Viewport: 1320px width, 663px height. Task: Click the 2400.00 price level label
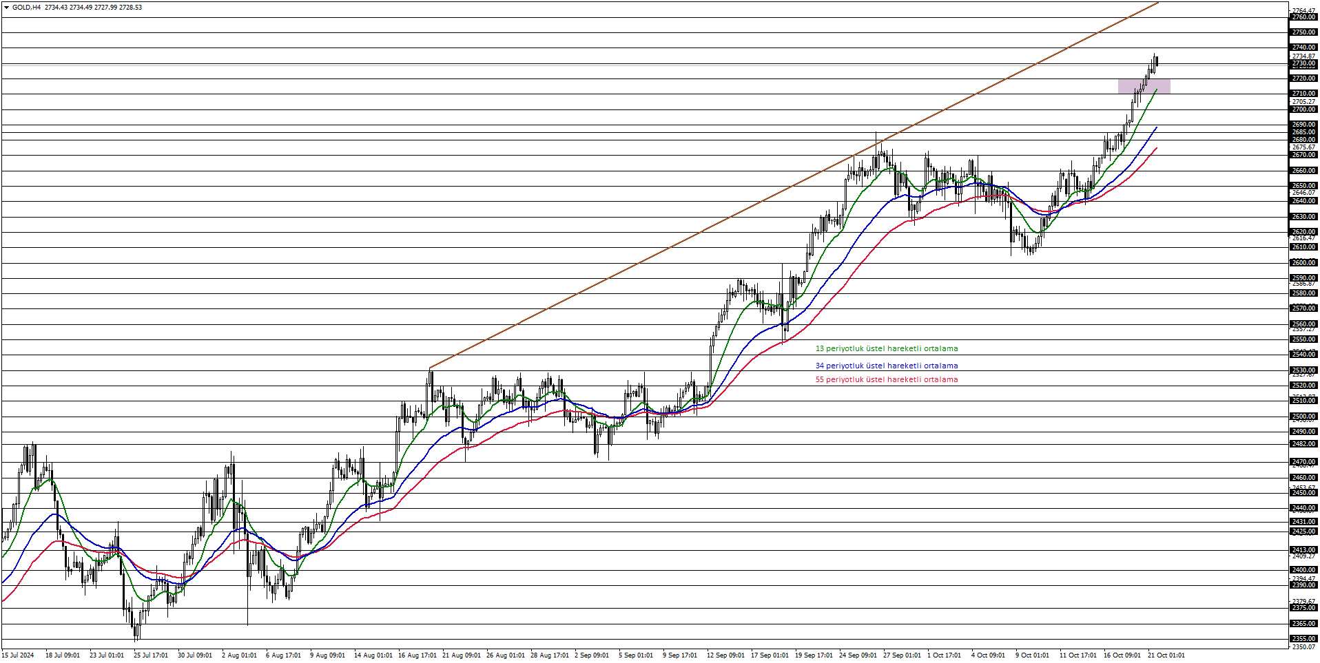click(x=1303, y=570)
